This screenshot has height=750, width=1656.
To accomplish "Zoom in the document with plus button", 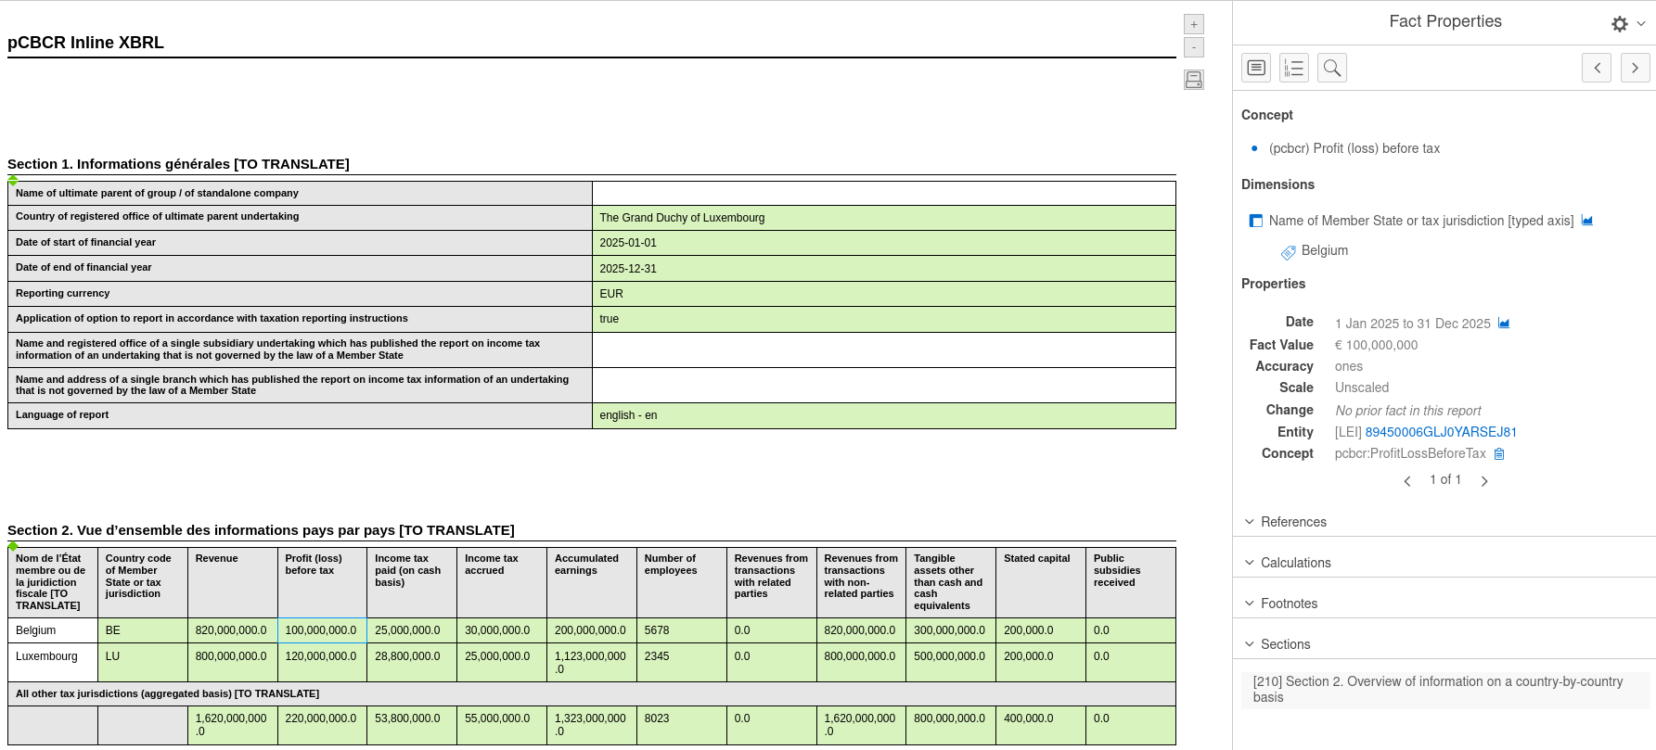I will tap(1194, 25).
